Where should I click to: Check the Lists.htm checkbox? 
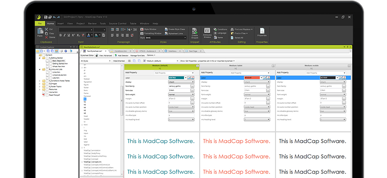coord(51,78)
